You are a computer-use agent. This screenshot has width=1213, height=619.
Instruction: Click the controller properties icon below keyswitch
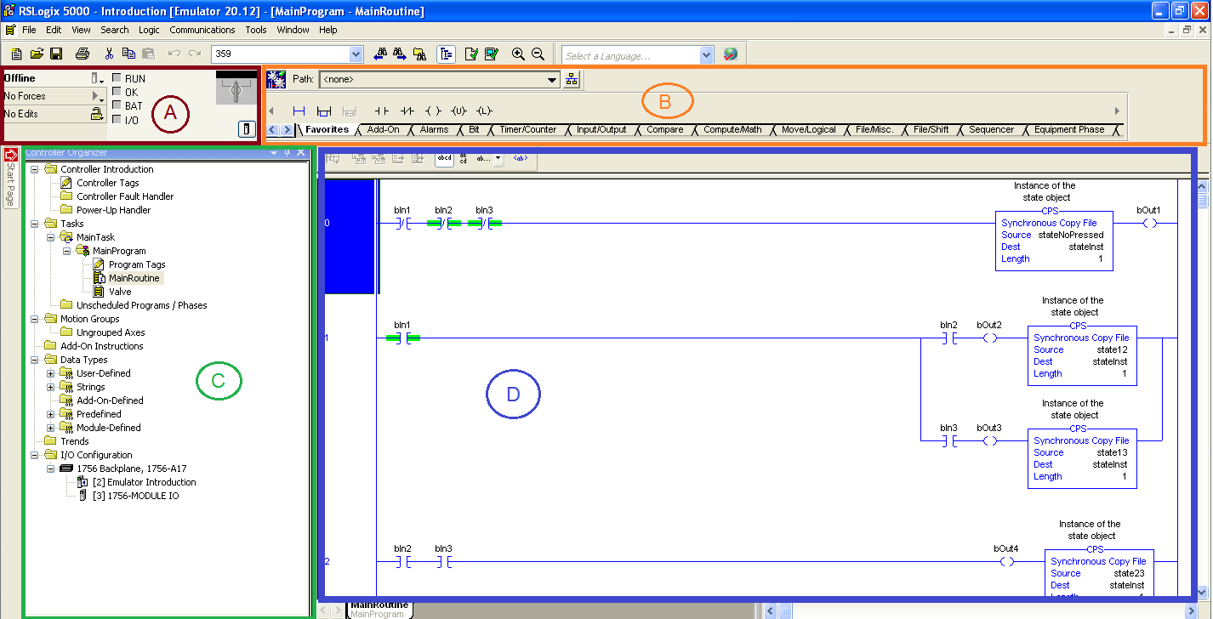pyautogui.click(x=246, y=128)
